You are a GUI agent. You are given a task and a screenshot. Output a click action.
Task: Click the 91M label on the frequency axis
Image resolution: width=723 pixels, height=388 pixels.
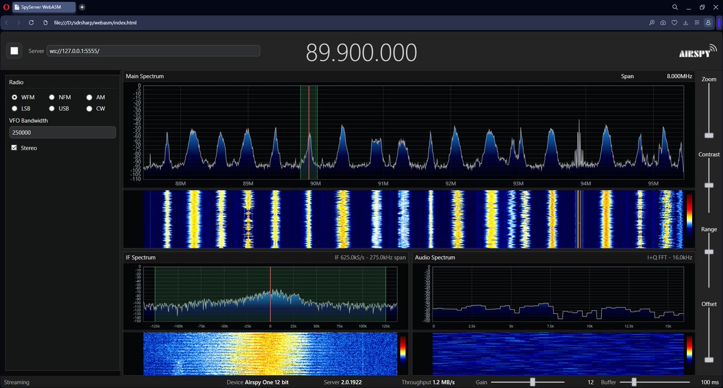click(x=383, y=183)
